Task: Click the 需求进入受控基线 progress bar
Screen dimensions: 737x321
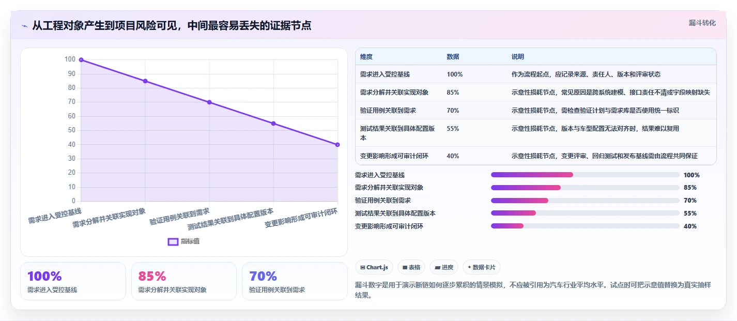Action: 585,175
